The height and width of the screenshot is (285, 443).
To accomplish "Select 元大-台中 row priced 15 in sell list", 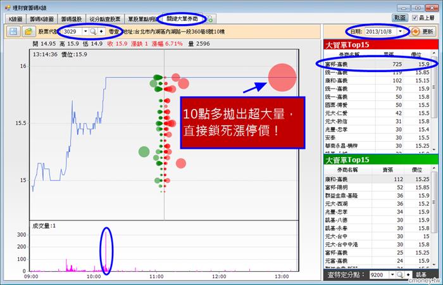I will coord(377,236).
